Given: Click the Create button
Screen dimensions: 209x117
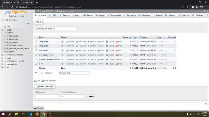Looking at the screenshot, I should point(91,97).
